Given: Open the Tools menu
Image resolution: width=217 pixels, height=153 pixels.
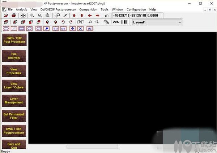Looking at the screenshot, I should pos(105,9).
